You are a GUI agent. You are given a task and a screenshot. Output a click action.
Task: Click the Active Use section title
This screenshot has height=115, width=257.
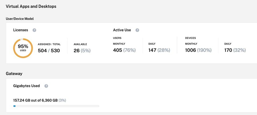122,30
